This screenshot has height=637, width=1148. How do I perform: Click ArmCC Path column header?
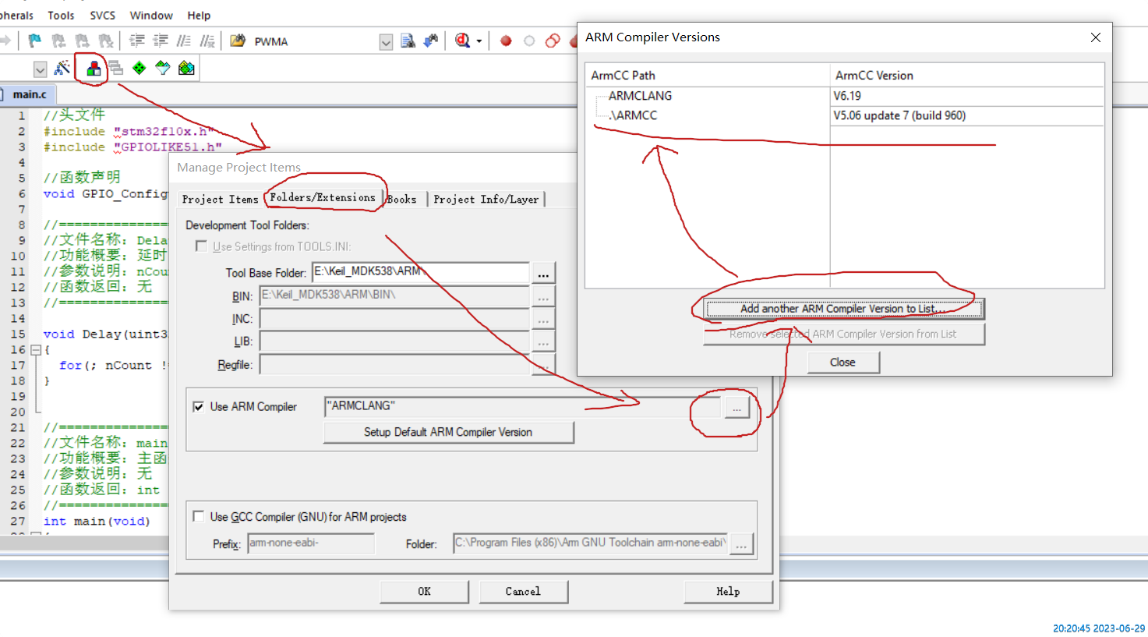pyautogui.click(x=708, y=75)
